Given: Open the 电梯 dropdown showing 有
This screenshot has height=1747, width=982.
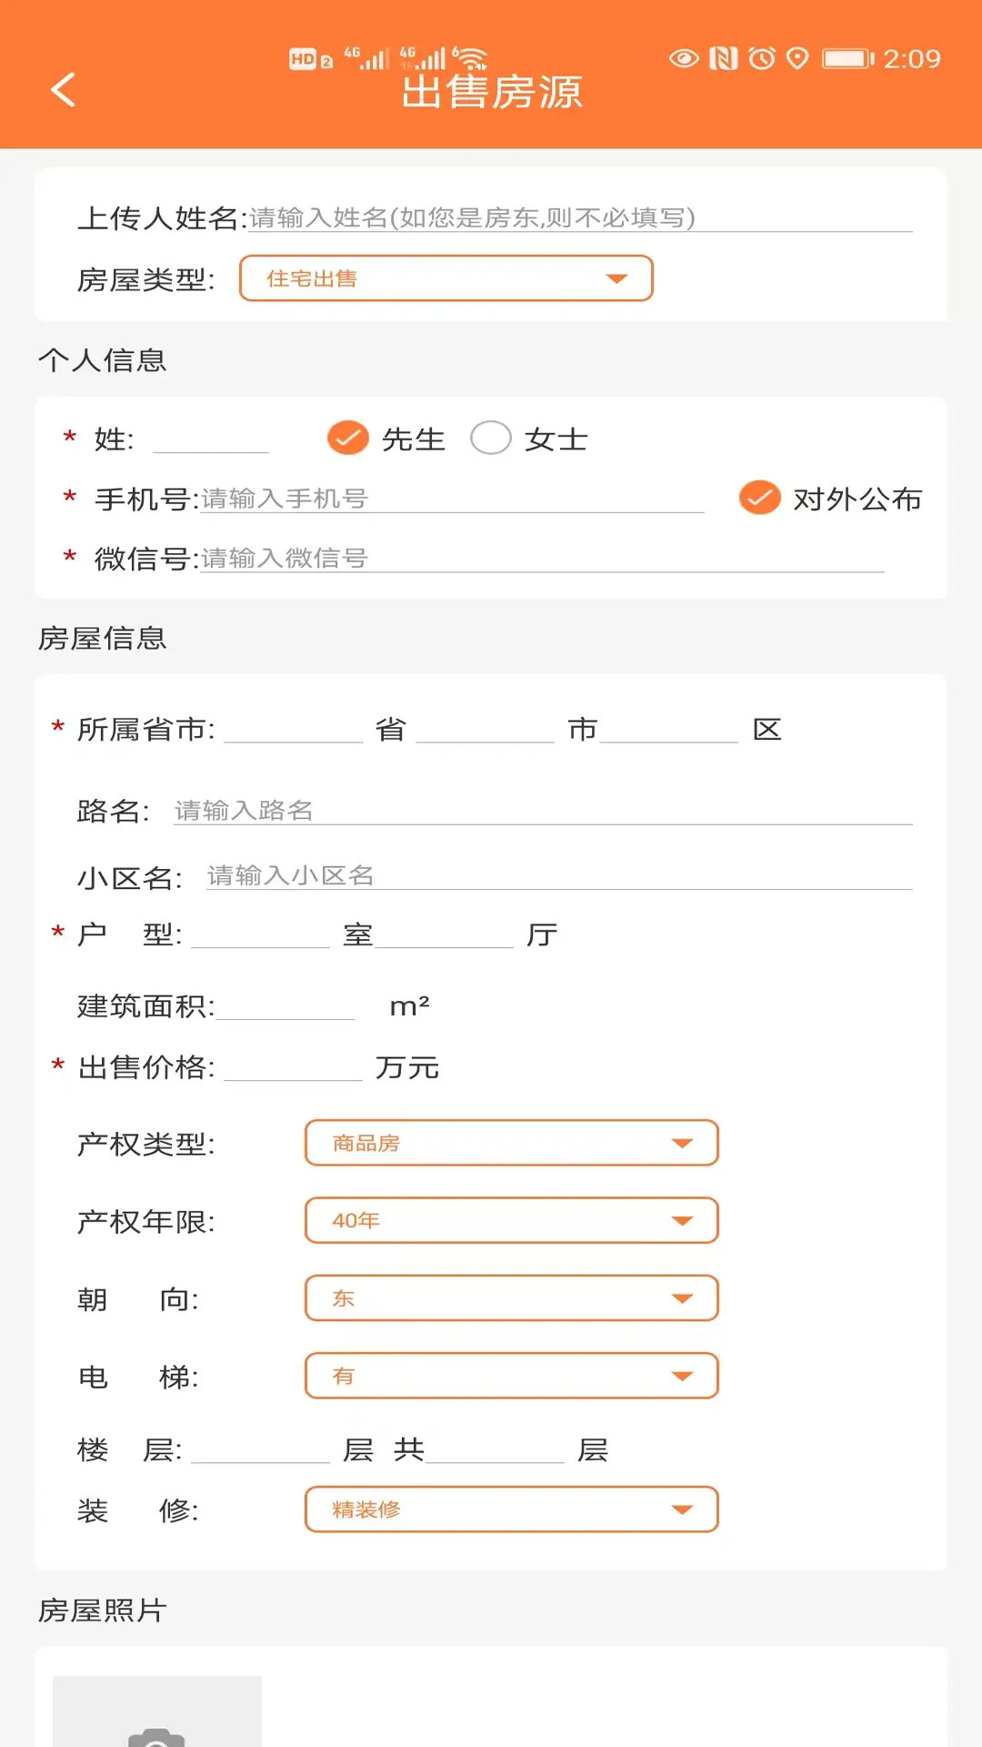Looking at the screenshot, I should point(511,1376).
